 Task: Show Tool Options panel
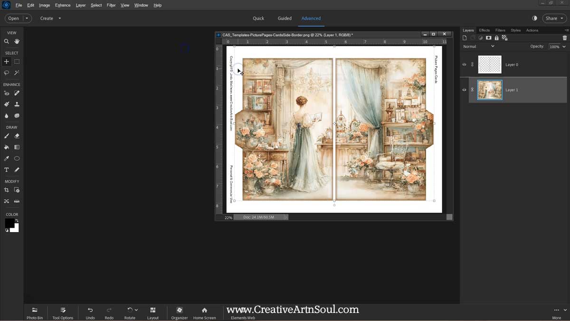[x=63, y=313]
